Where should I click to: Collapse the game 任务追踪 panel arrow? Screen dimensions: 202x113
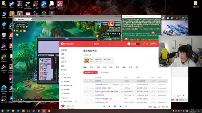[120, 34]
